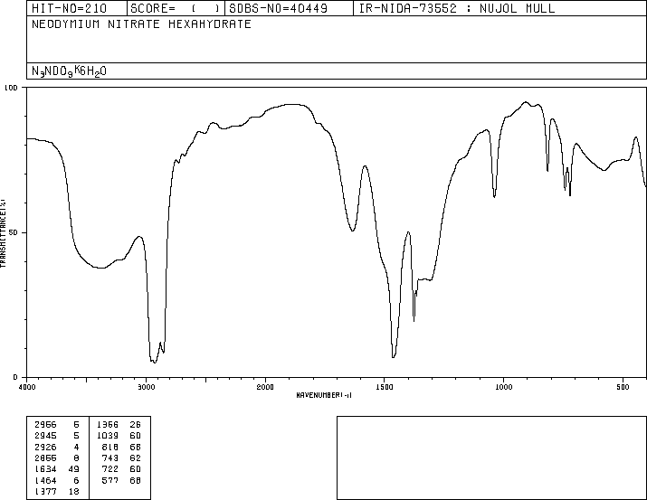This screenshot has height=500, width=647.
Task: Click the empty box at bottom right
Action: click(x=491, y=458)
